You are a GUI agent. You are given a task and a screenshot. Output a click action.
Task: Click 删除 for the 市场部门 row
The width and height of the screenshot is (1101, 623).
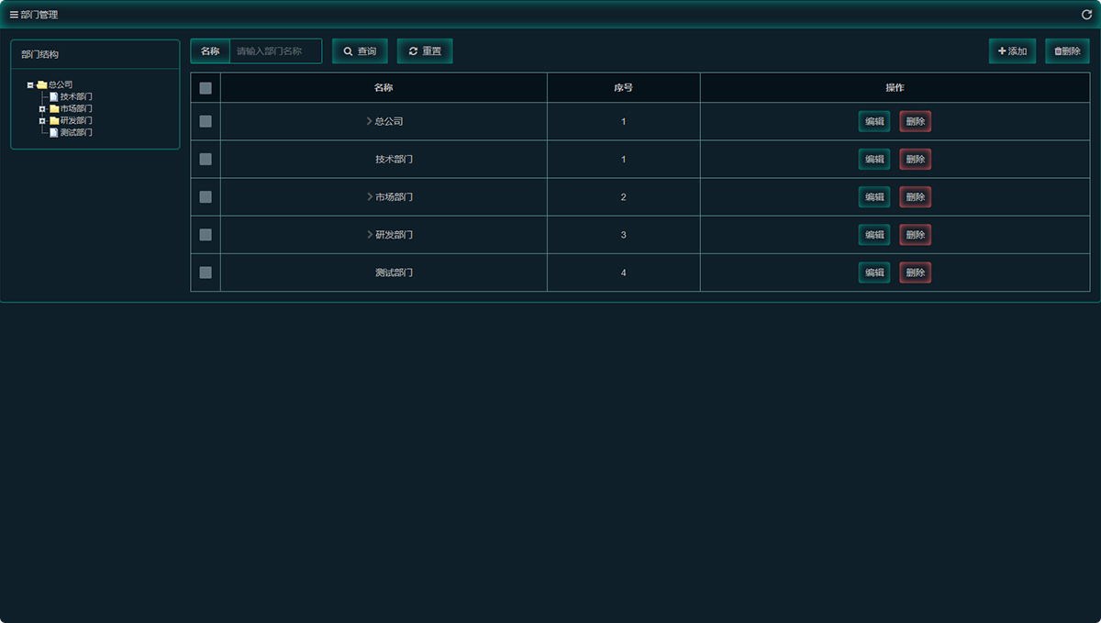pos(916,197)
